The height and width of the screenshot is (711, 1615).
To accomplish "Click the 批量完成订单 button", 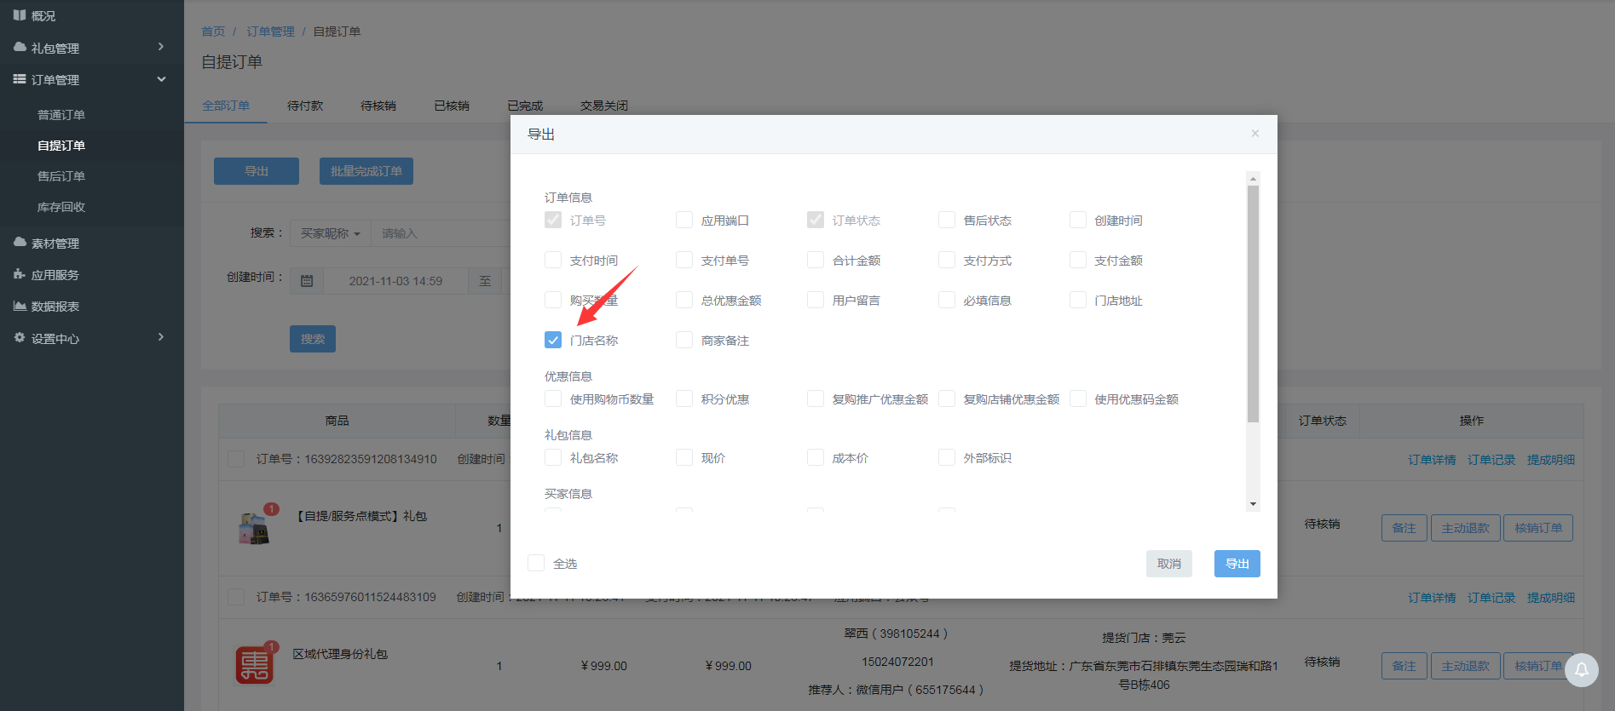I will (x=366, y=171).
